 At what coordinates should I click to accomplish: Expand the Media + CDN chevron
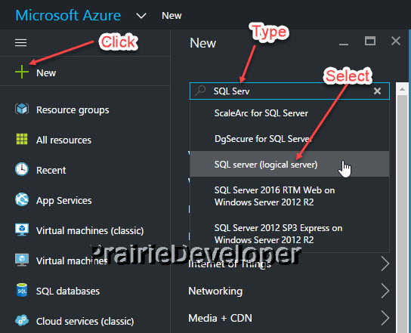tap(385, 318)
